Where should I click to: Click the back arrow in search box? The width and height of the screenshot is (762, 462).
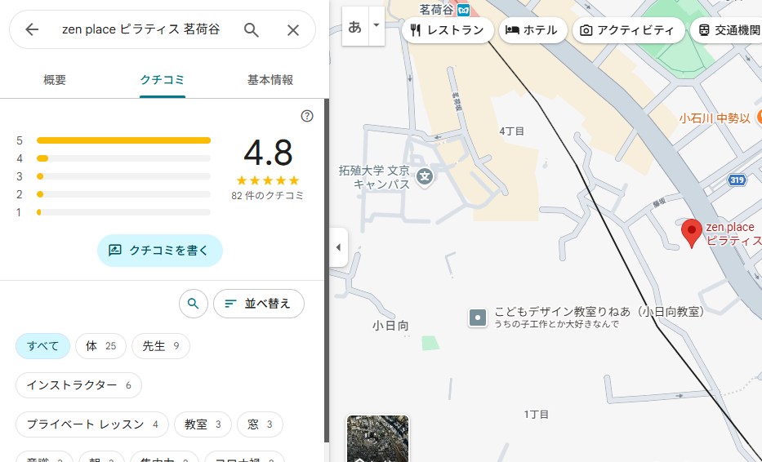pyautogui.click(x=32, y=30)
